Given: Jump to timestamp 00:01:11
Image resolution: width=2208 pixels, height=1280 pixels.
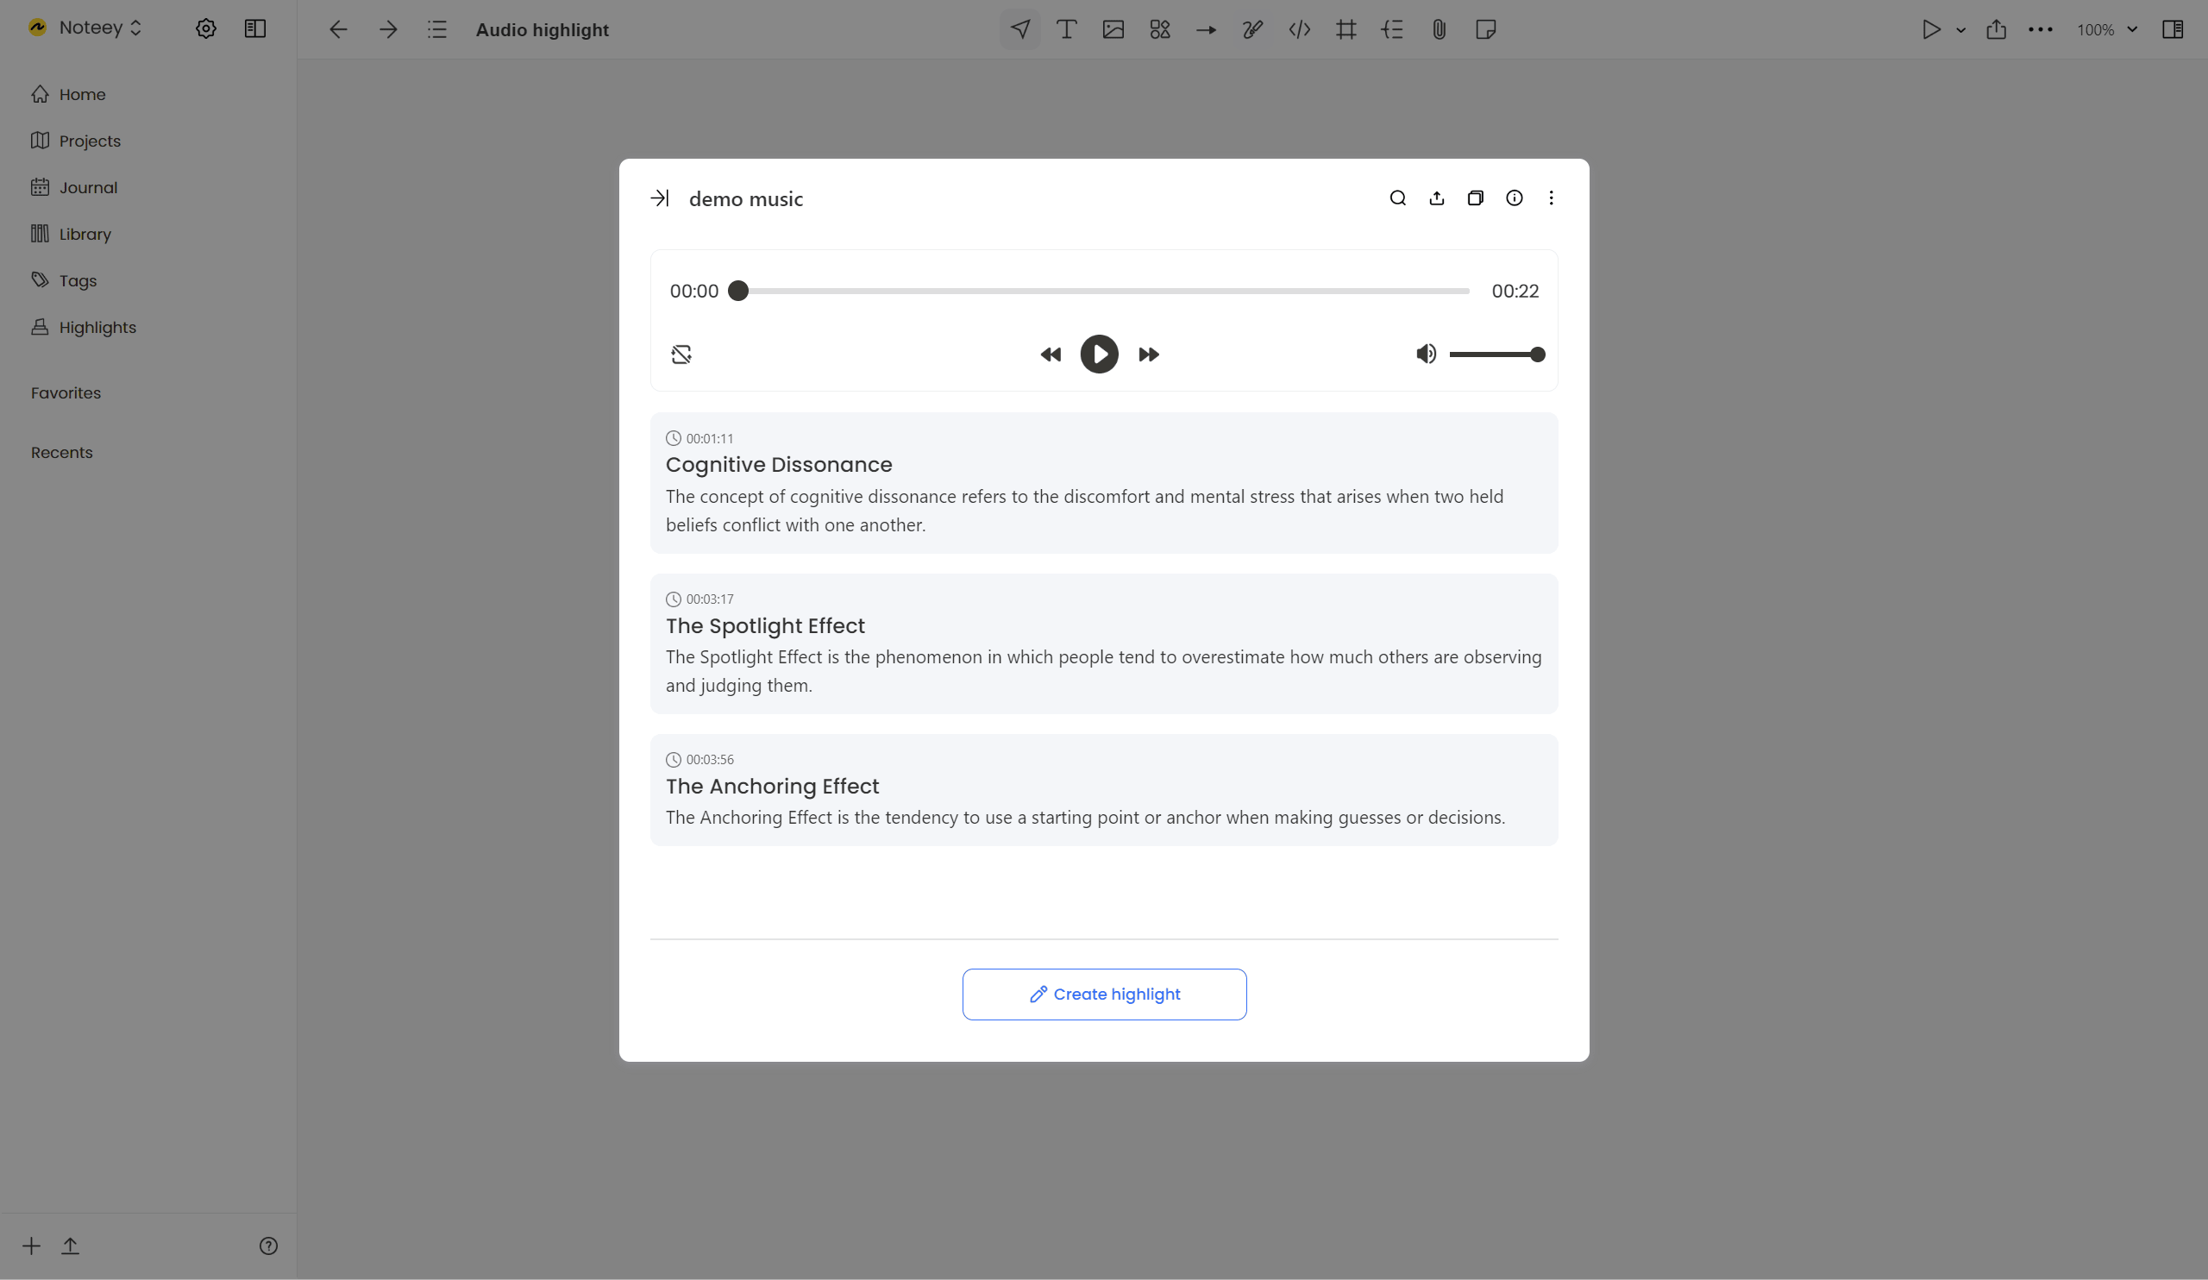Looking at the screenshot, I should pyautogui.click(x=699, y=438).
